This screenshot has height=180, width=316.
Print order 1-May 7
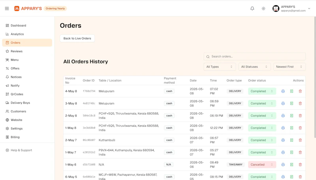click(x=283, y=152)
